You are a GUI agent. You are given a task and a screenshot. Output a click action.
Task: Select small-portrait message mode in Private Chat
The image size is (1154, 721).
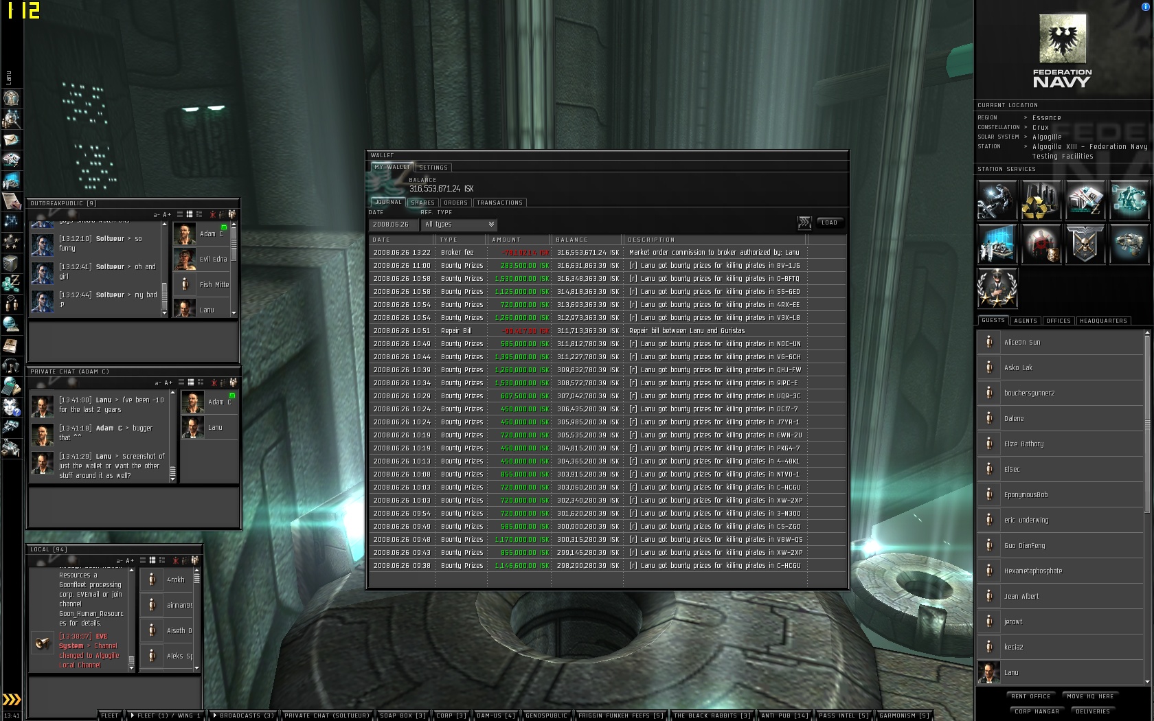click(x=191, y=382)
